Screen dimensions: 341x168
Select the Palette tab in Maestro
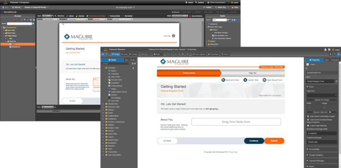point(112,60)
